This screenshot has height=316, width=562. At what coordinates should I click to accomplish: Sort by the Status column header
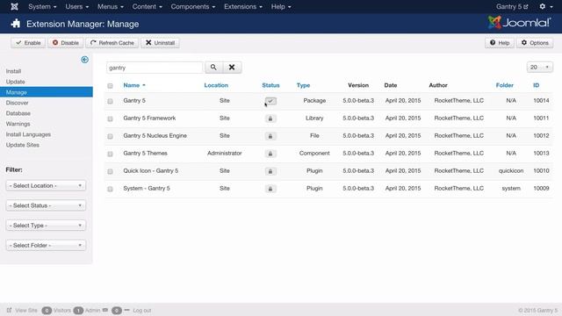coord(270,85)
